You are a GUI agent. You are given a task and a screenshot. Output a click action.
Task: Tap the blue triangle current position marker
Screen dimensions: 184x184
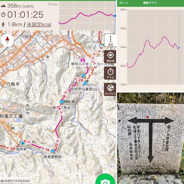coord(22,143)
